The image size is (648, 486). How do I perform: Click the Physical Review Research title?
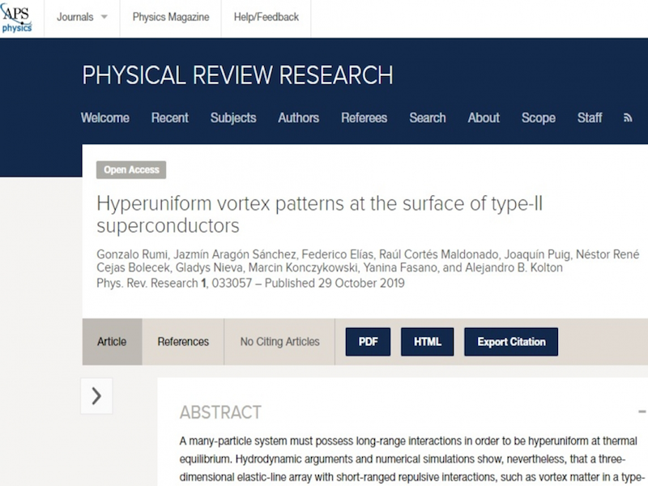pyautogui.click(x=237, y=75)
